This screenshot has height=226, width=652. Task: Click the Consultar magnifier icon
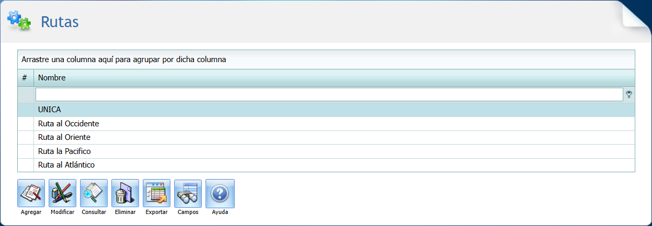(x=94, y=193)
